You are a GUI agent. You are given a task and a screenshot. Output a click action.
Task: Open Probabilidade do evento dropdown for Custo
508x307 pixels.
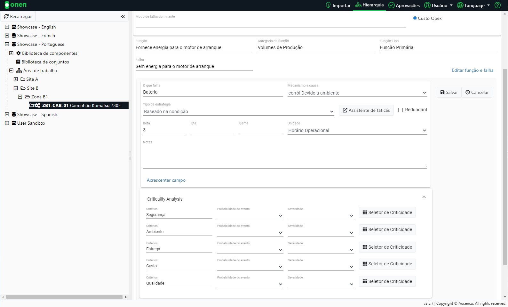(250, 267)
